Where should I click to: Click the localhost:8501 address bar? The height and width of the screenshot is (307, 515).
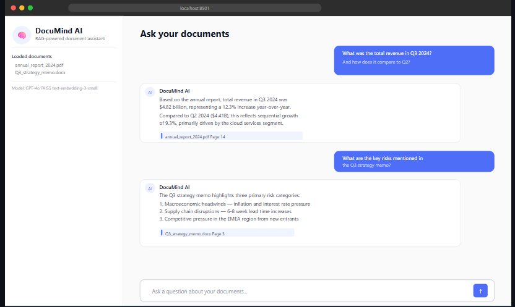coord(195,8)
